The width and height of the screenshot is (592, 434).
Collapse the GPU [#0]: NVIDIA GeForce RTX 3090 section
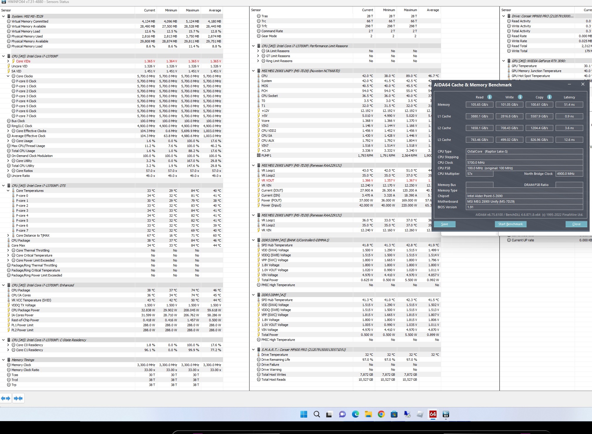click(x=504, y=61)
